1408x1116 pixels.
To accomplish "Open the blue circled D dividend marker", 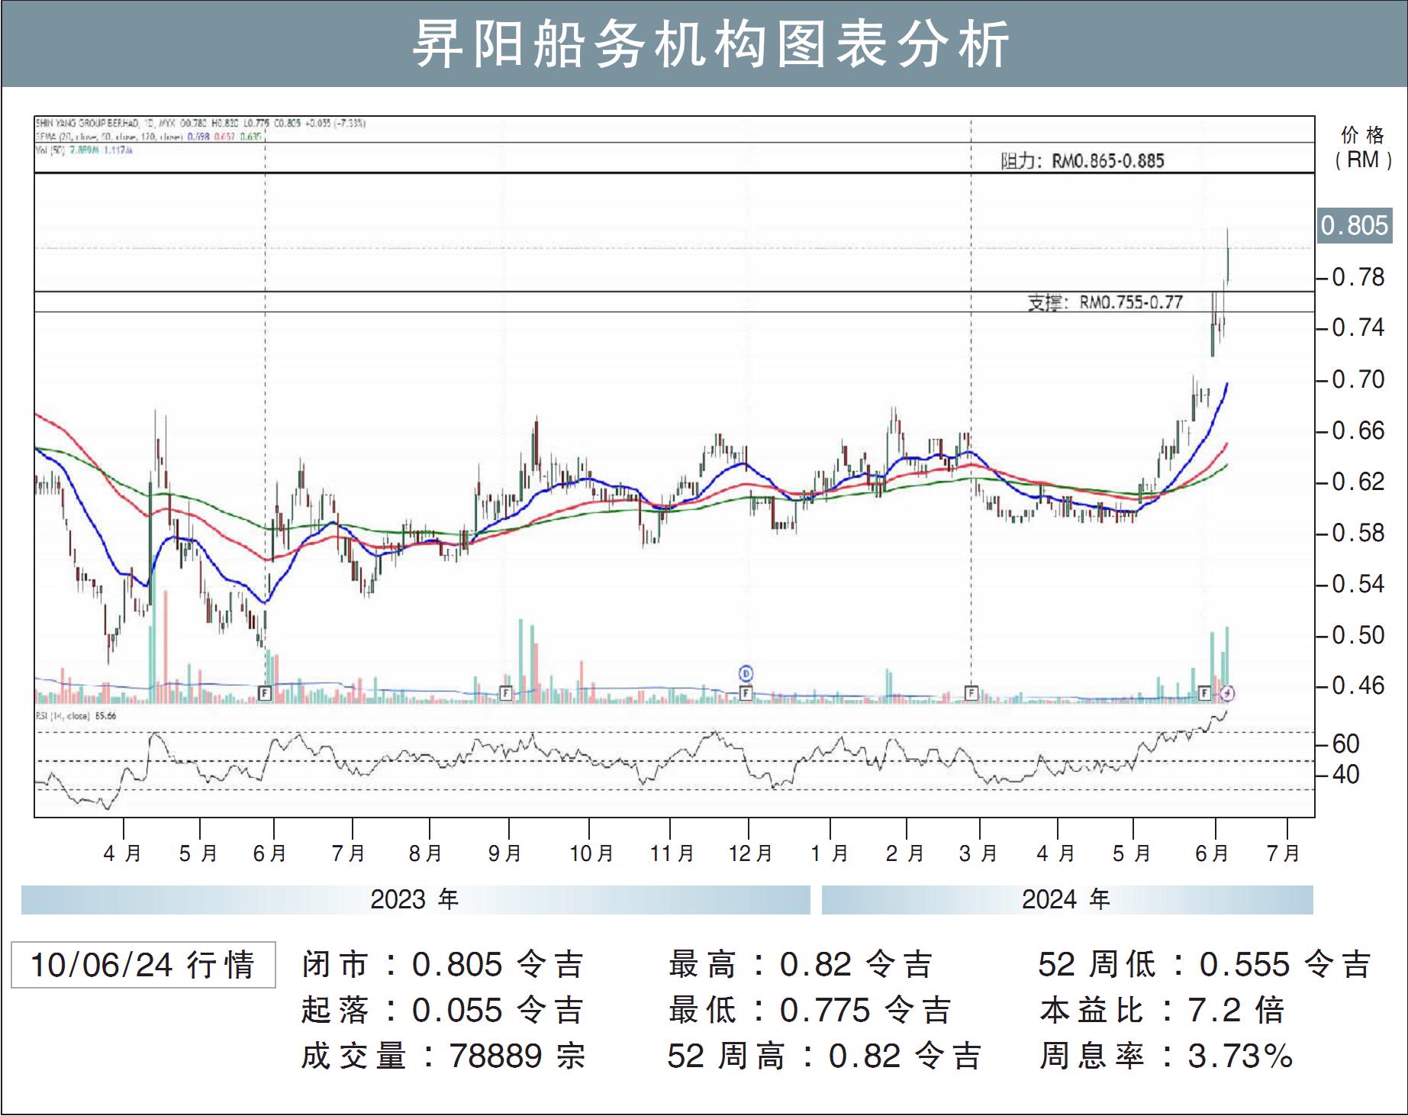I will click(x=746, y=673).
